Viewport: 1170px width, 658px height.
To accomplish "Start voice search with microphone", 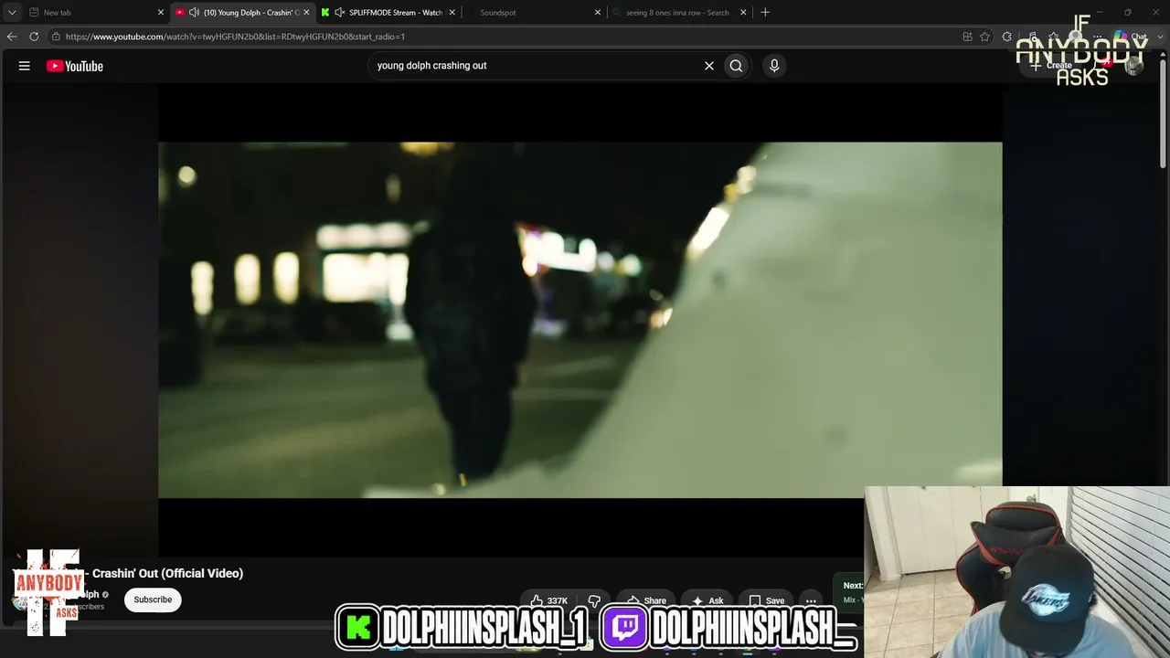I will [x=774, y=66].
